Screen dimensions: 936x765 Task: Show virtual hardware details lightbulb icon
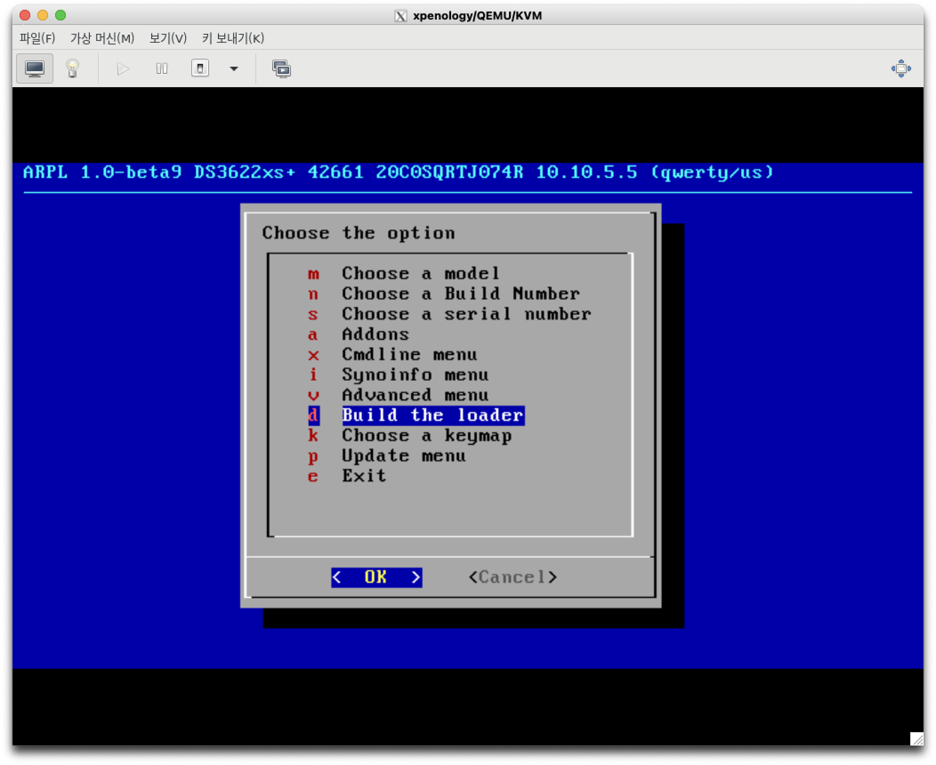point(73,68)
